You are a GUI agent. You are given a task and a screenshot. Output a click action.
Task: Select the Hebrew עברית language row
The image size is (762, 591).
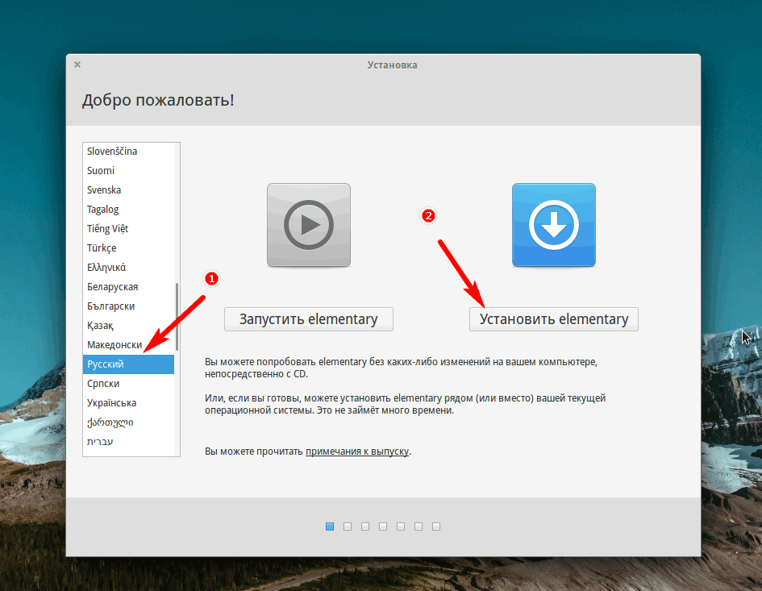click(x=128, y=442)
